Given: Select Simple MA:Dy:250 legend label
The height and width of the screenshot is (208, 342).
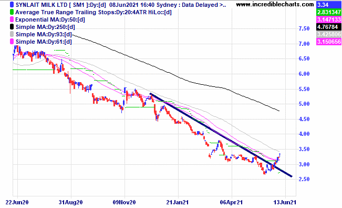Looking at the screenshot, I should [x=45, y=27].
